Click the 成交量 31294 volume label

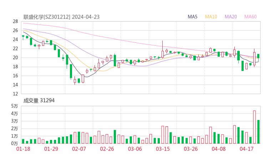pos(39,101)
